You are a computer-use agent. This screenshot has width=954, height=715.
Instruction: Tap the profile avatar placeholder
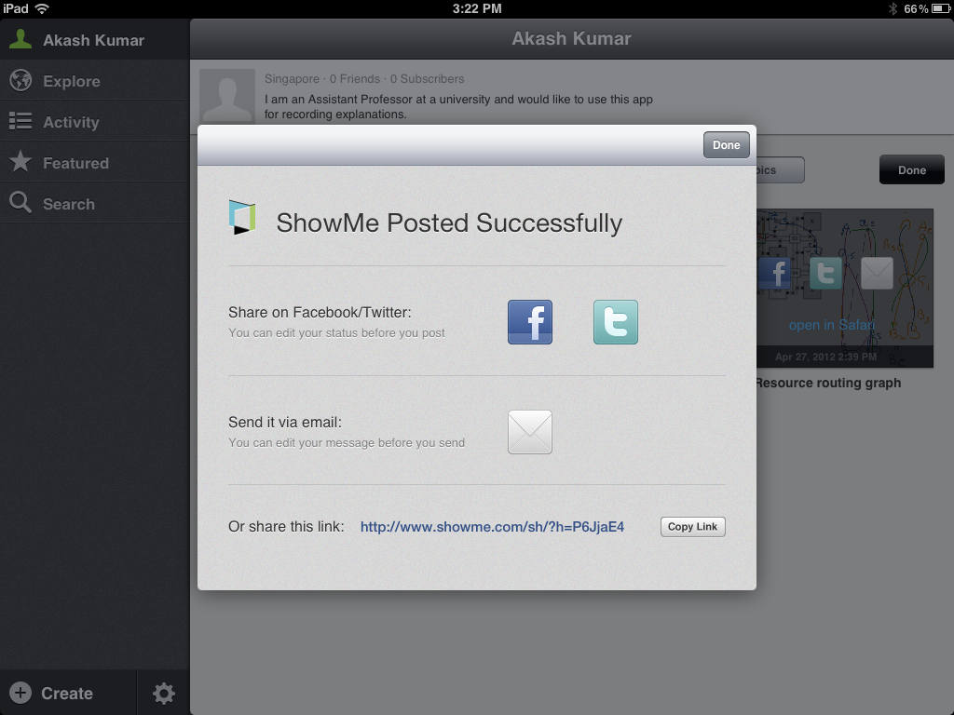(x=227, y=96)
